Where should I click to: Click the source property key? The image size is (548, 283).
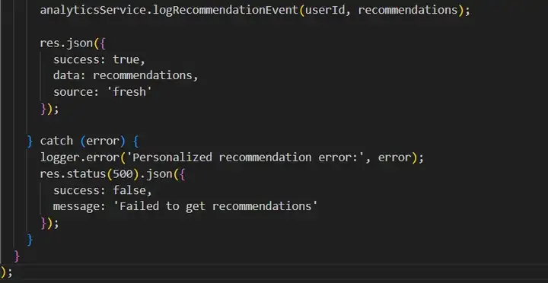pyautogui.click(x=73, y=92)
